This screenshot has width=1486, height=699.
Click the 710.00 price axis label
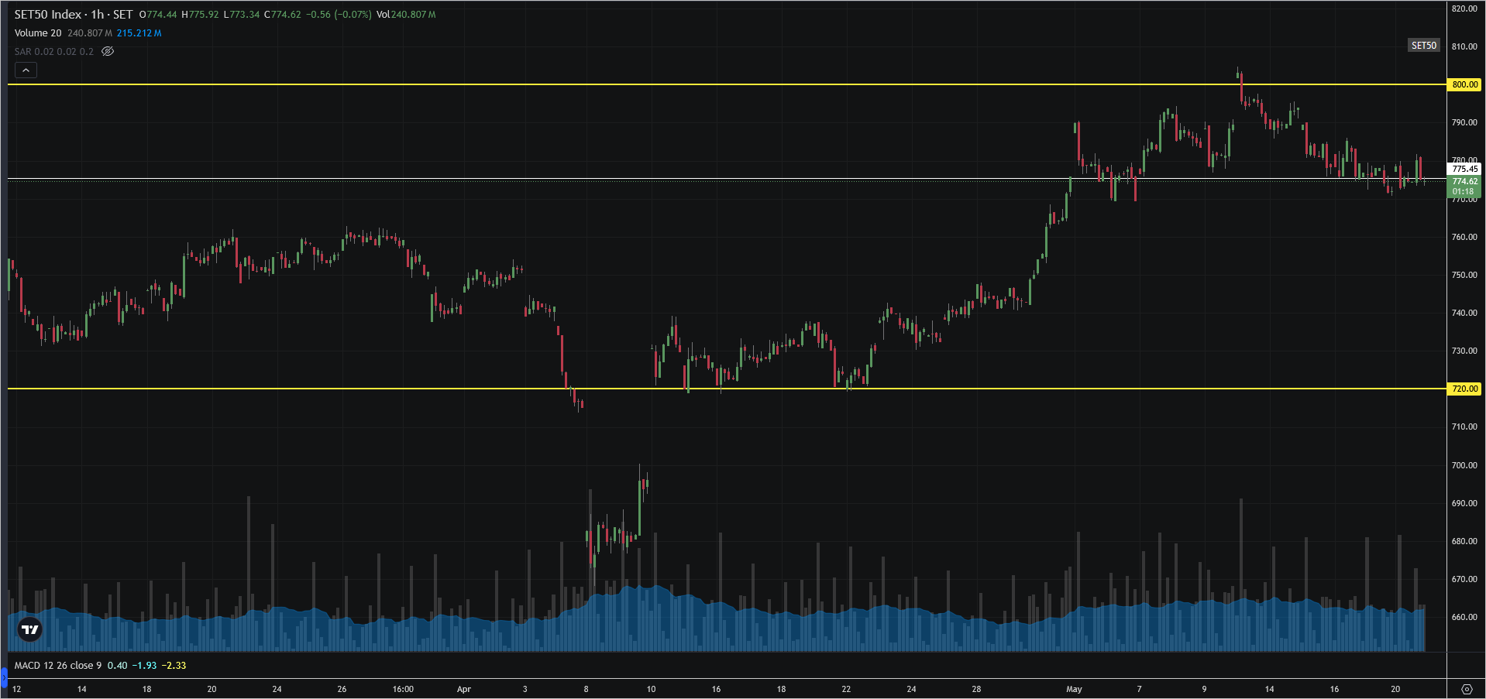1464,427
